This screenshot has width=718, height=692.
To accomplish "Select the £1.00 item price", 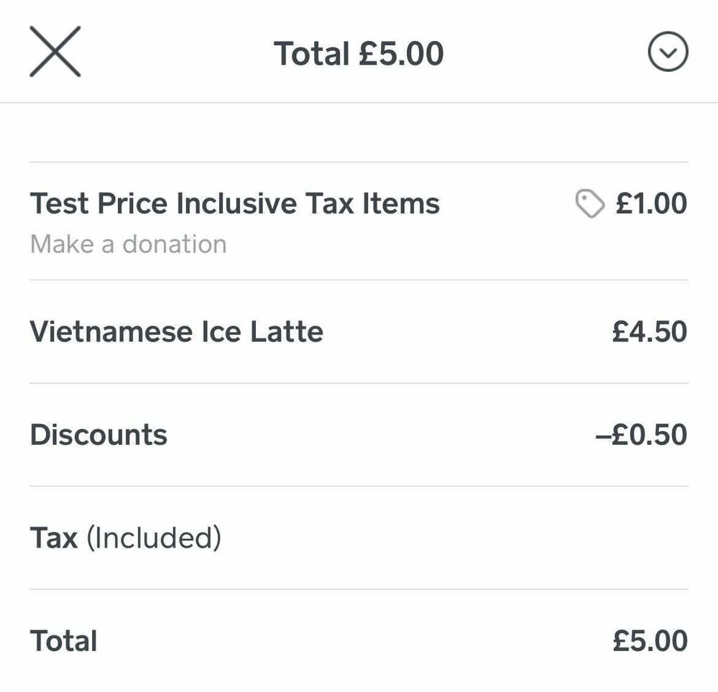I will (x=651, y=204).
